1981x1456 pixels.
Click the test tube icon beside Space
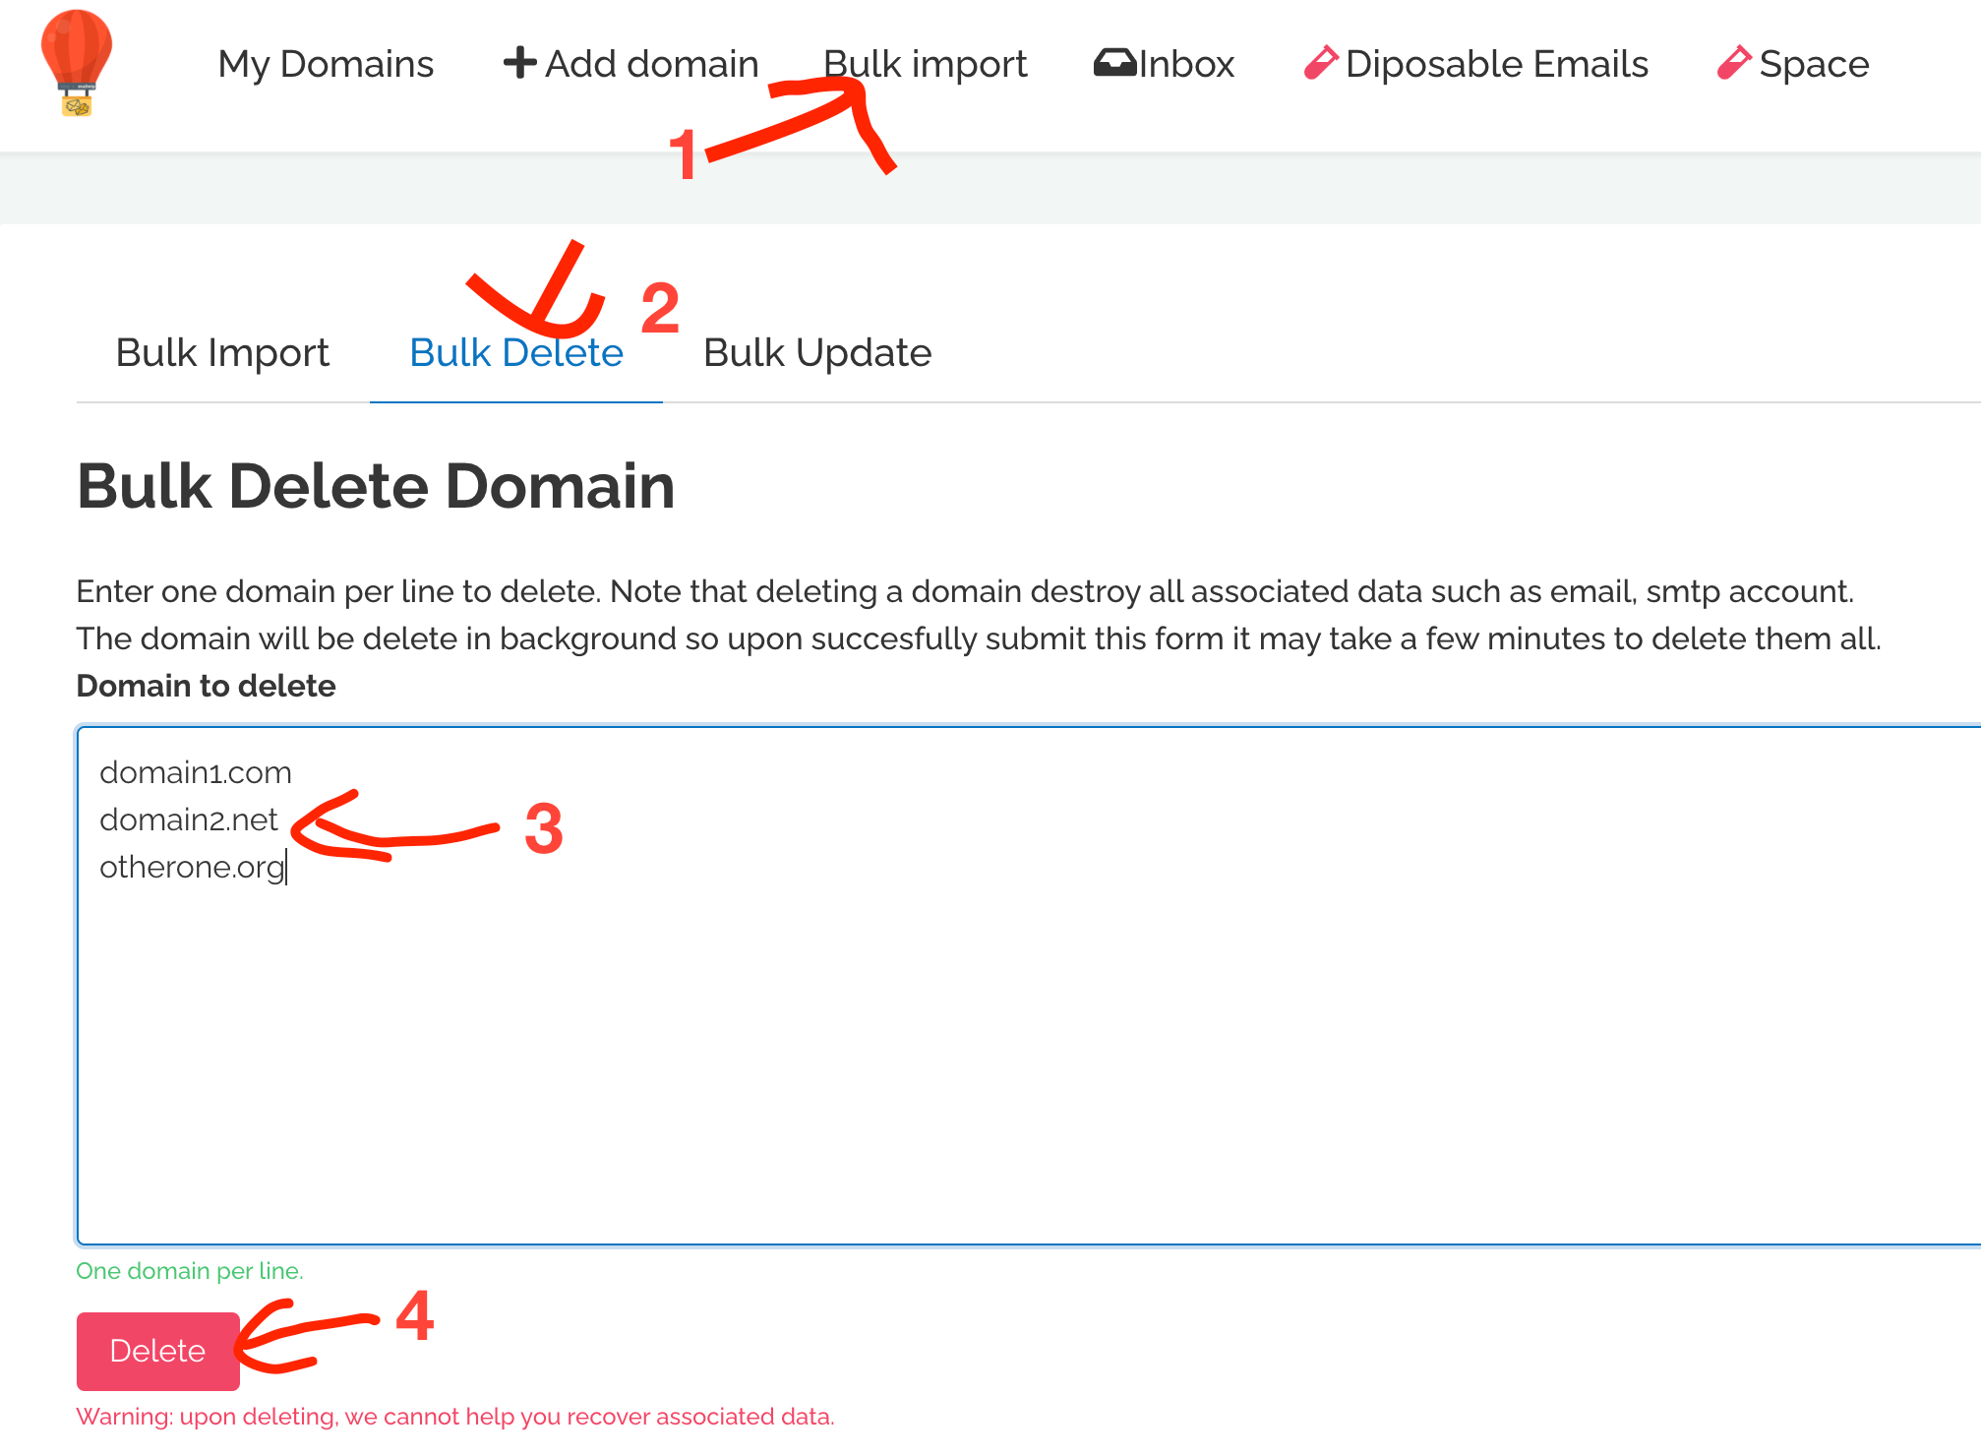click(x=1733, y=63)
